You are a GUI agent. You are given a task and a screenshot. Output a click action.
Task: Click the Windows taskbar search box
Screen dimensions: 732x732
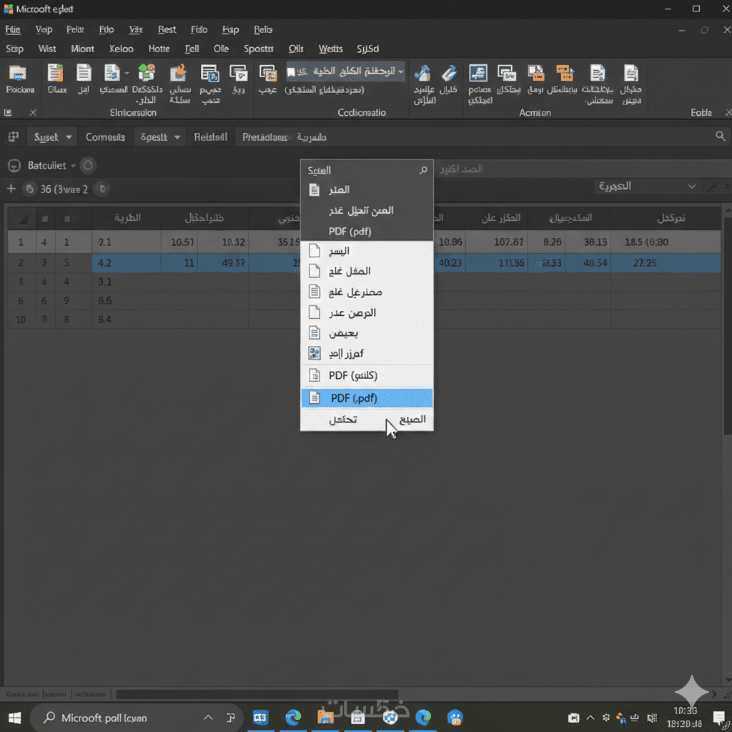(x=137, y=718)
